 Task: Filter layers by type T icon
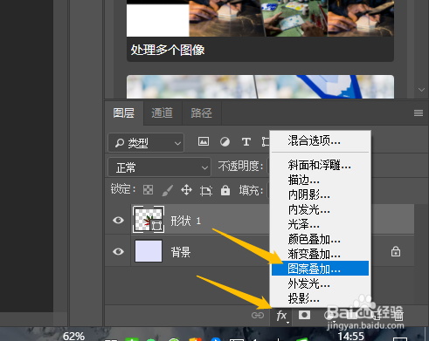click(x=246, y=141)
